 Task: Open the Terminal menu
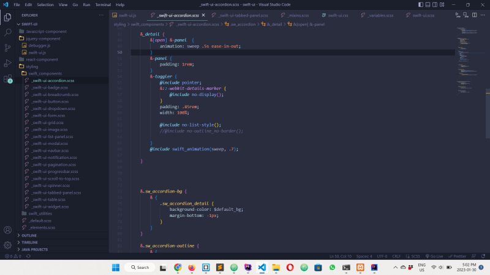tap(102, 4)
